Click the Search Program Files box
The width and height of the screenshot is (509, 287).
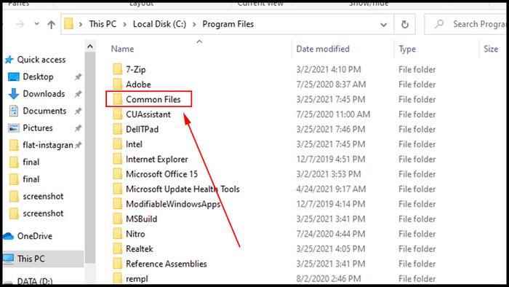[x=467, y=24]
